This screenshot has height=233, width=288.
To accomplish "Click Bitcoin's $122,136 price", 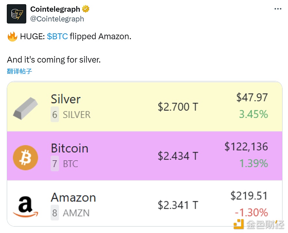I will coord(246,147).
